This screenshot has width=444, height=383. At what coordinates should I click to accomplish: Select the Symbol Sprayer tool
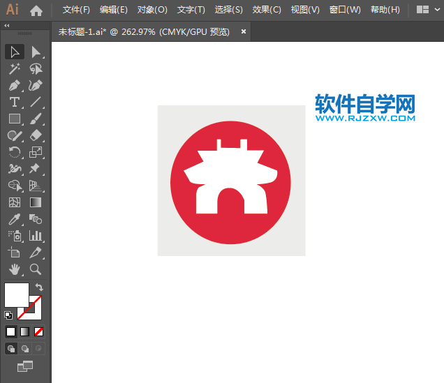click(15, 236)
